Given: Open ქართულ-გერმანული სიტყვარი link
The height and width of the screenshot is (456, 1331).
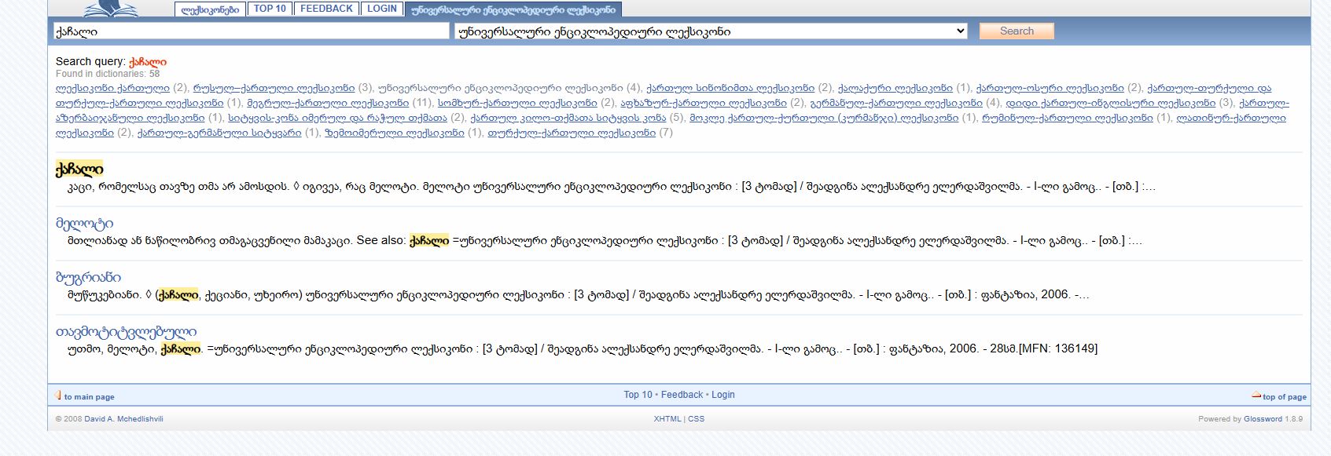Looking at the screenshot, I should [219, 133].
